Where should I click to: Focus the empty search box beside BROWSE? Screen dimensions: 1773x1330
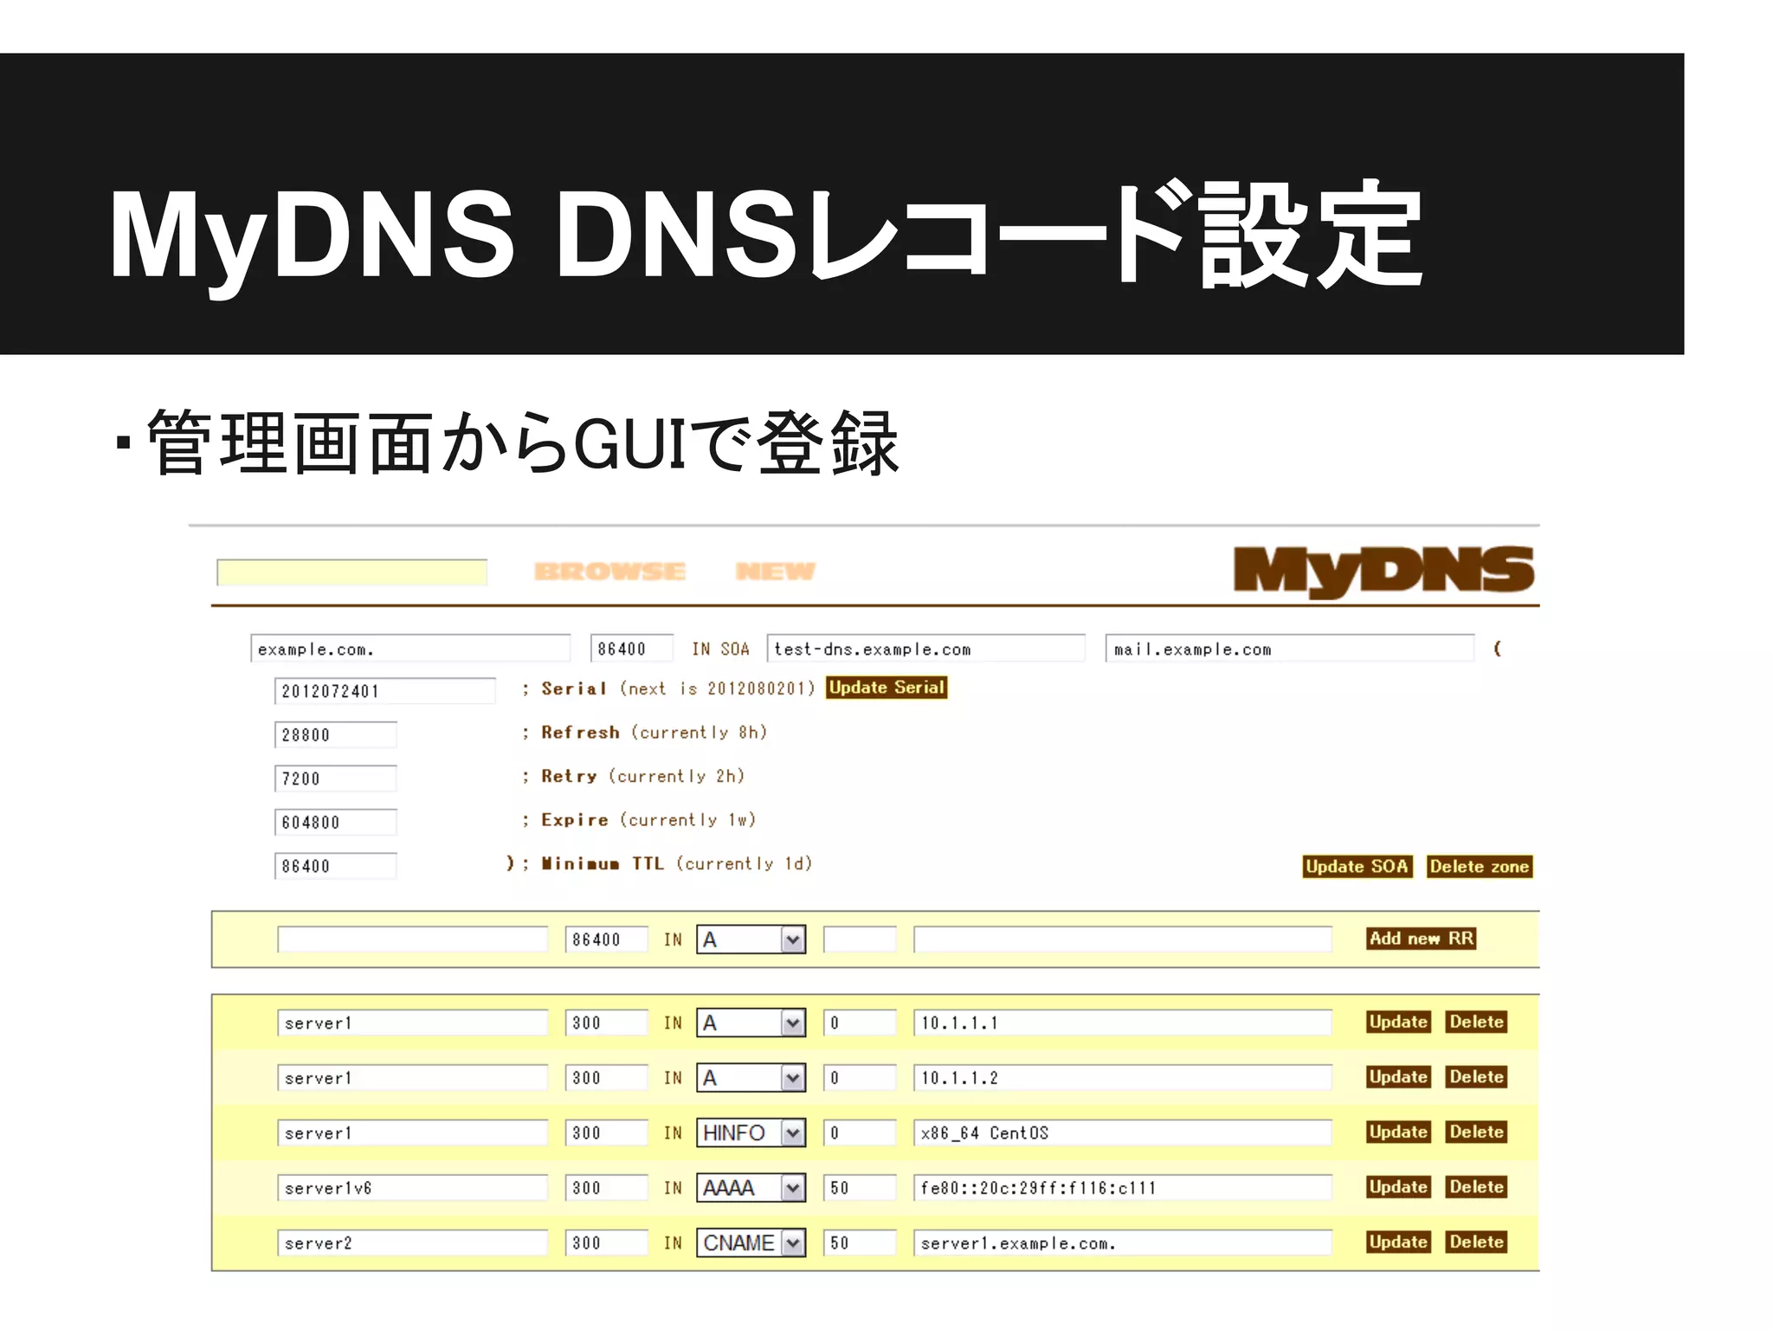[351, 572]
